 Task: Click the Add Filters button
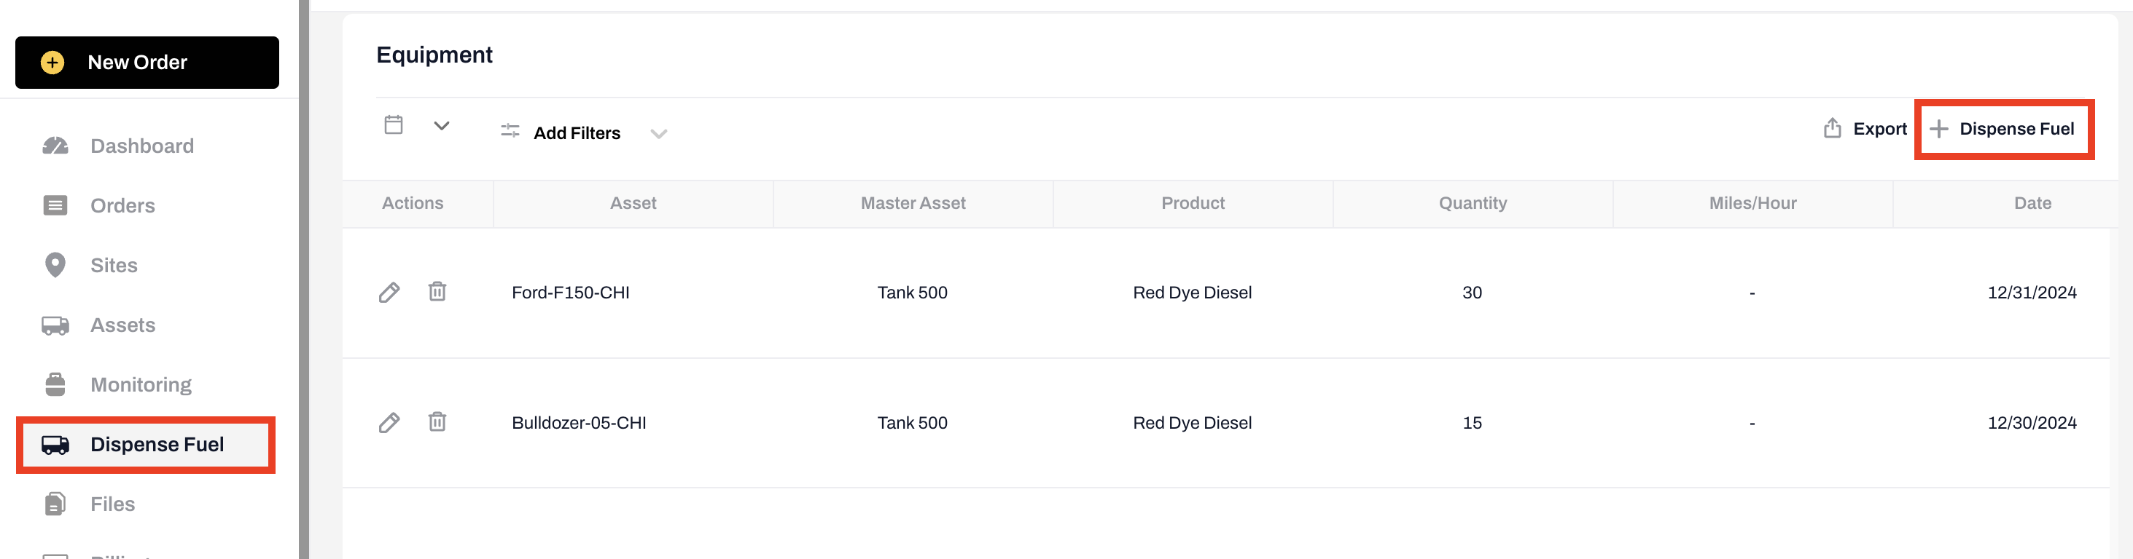coord(577,133)
